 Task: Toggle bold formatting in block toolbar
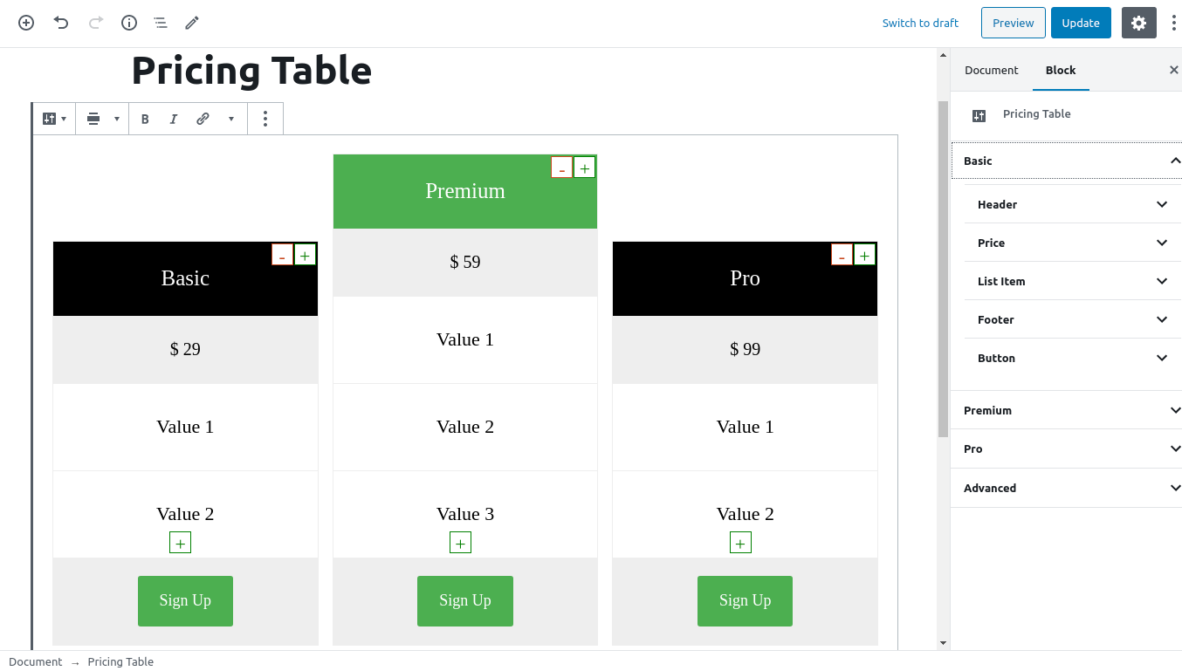pos(145,119)
